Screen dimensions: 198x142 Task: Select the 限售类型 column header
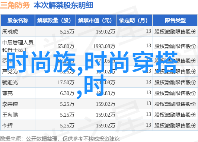(175, 20)
